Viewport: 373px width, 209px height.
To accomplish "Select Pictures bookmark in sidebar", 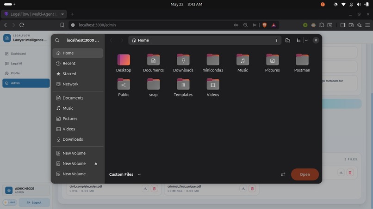I will pos(78,119).
